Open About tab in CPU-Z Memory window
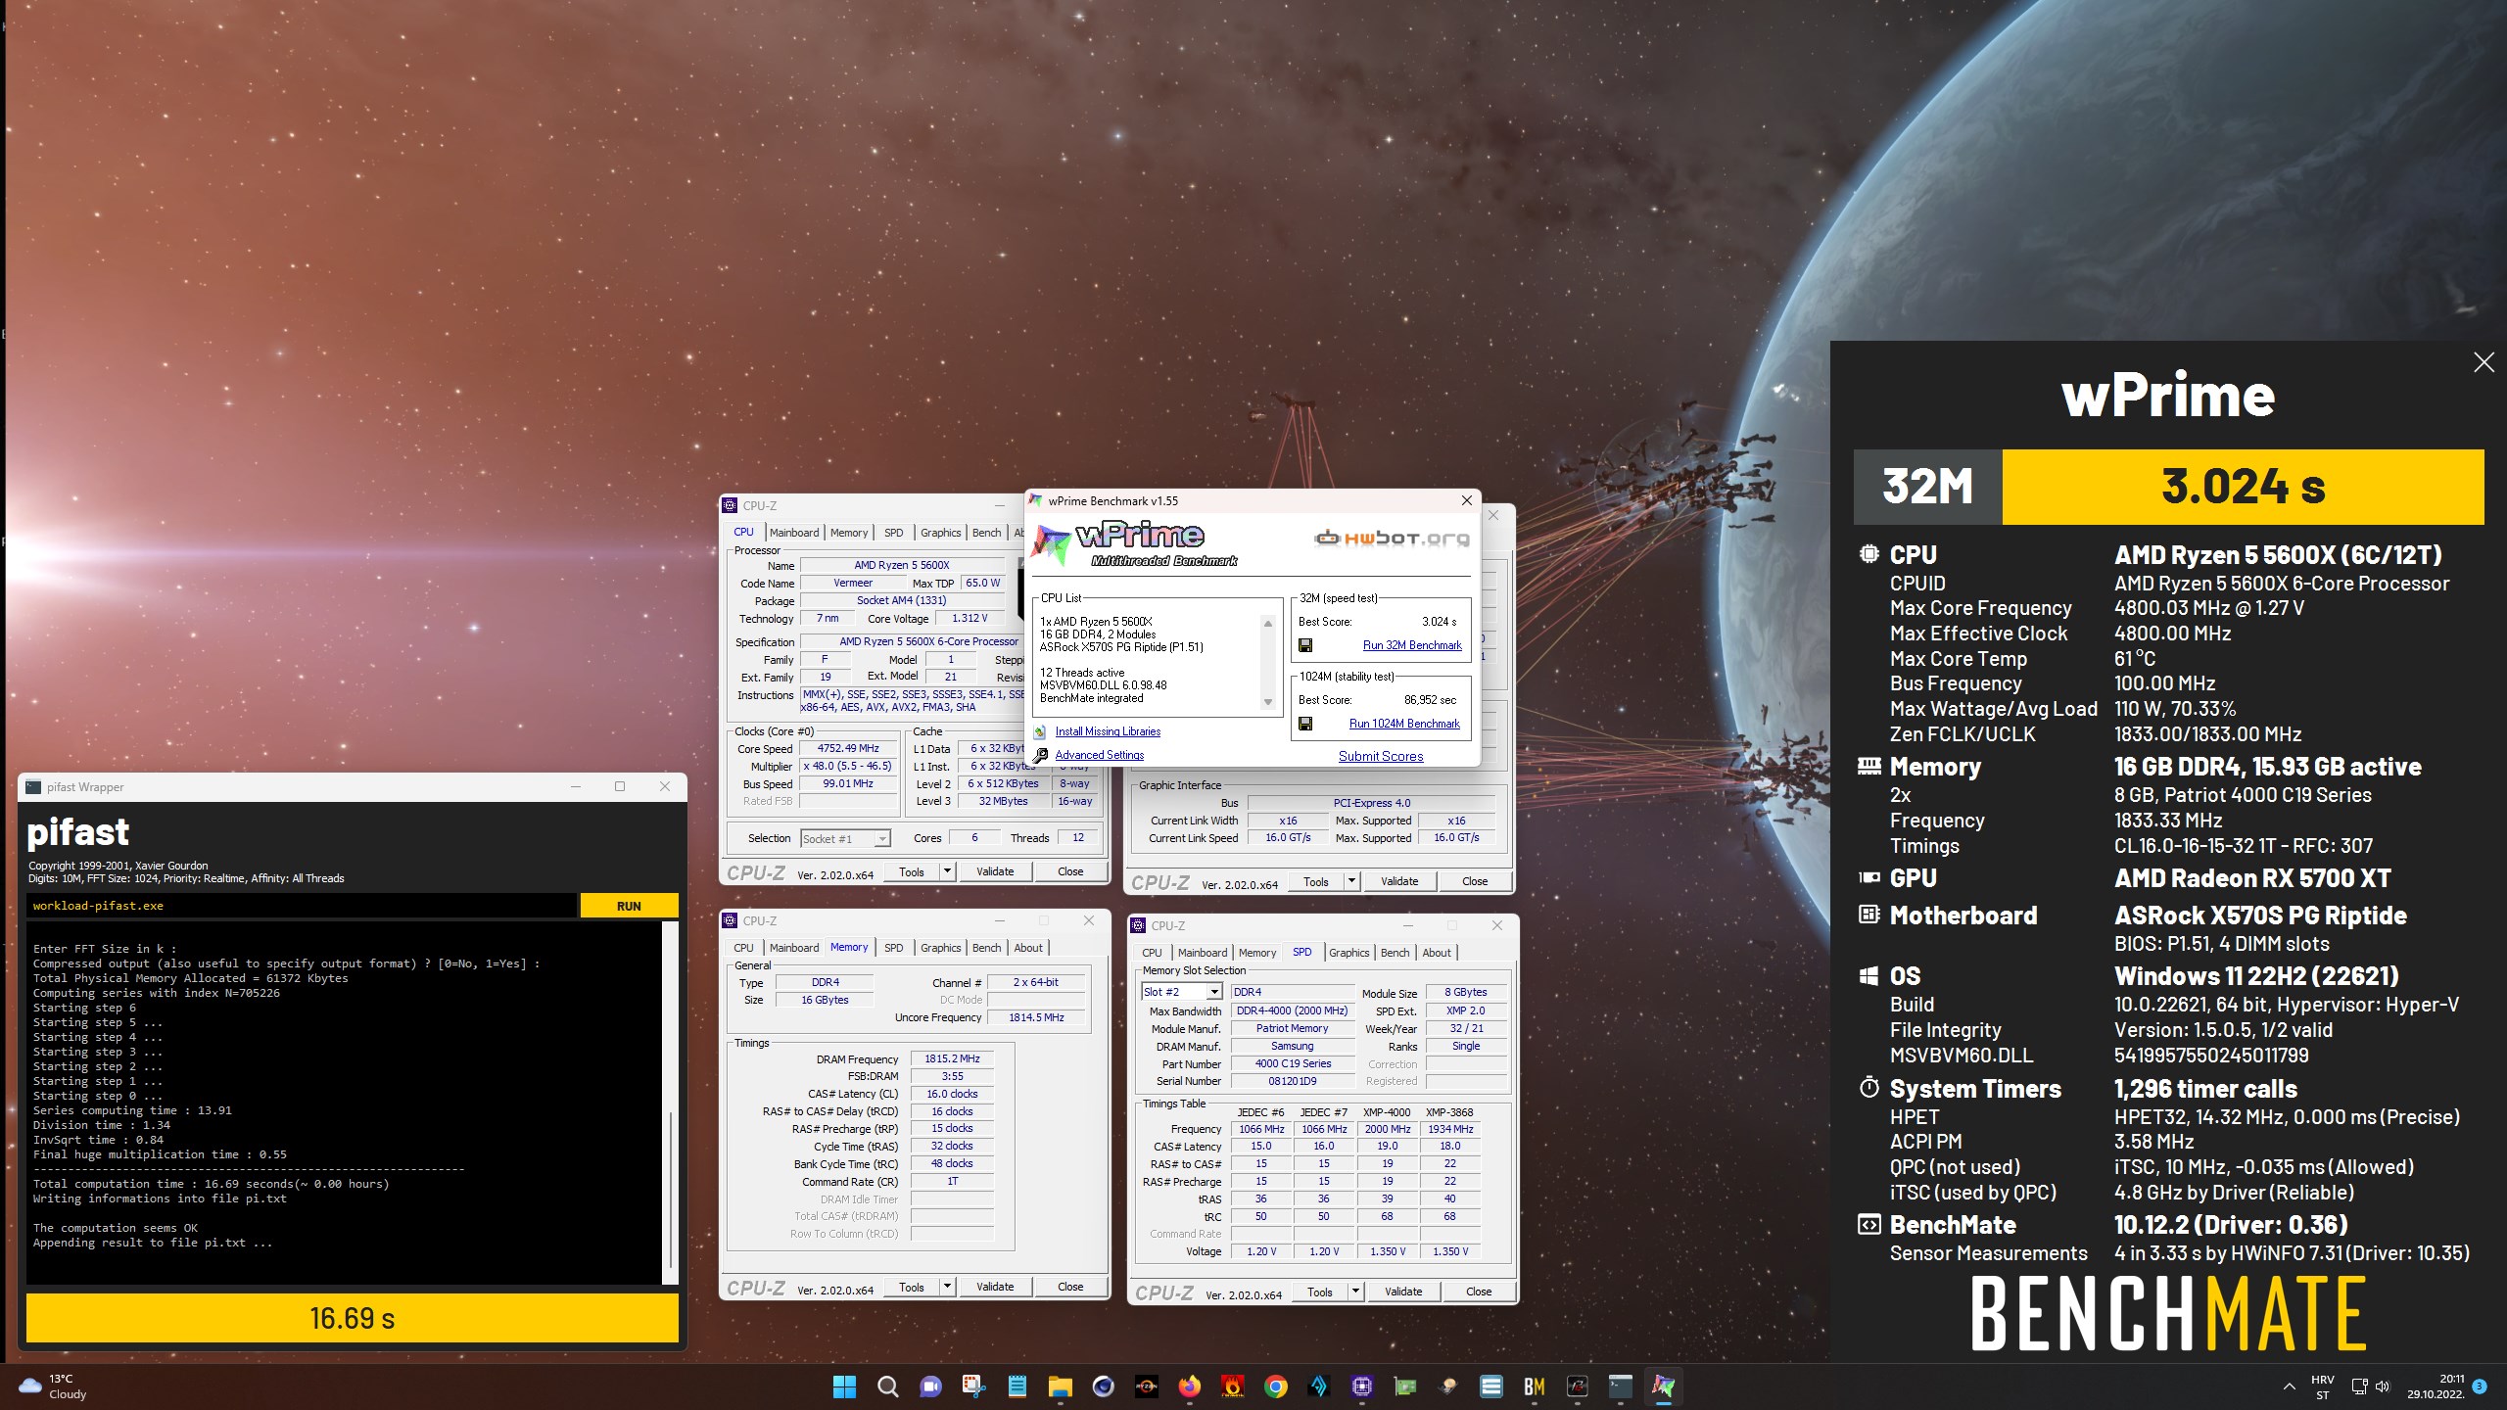The width and height of the screenshot is (2507, 1410). [x=1028, y=948]
